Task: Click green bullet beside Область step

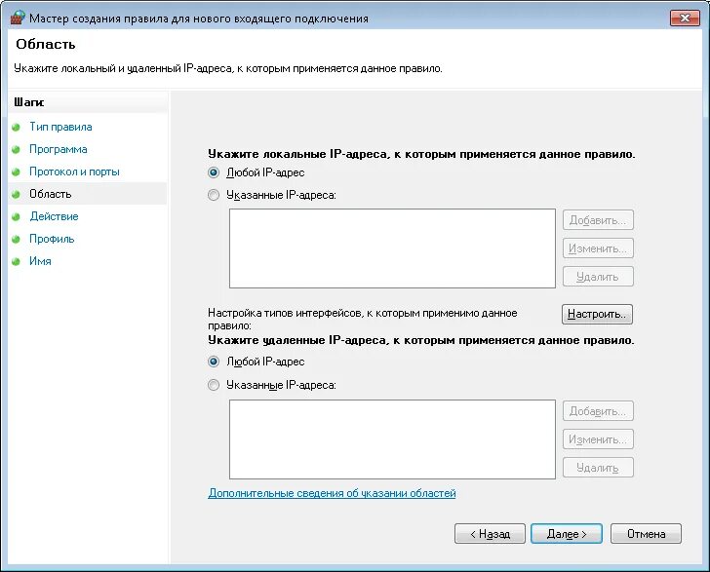Action: [x=16, y=194]
